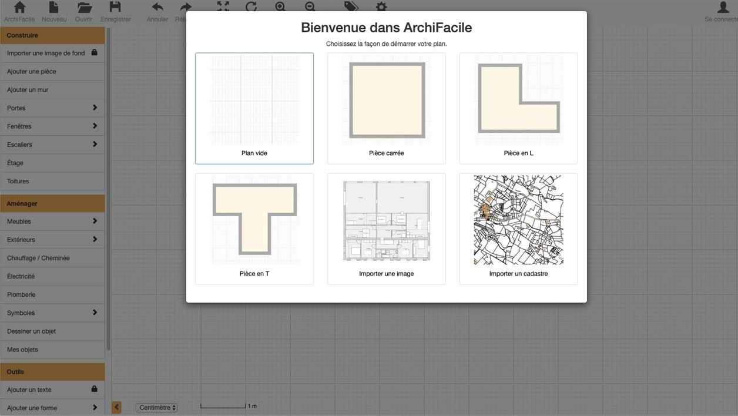Click the fit-to-screen expand icon
Viewport: 738px width, 416px height.
(x=223, y=6)
